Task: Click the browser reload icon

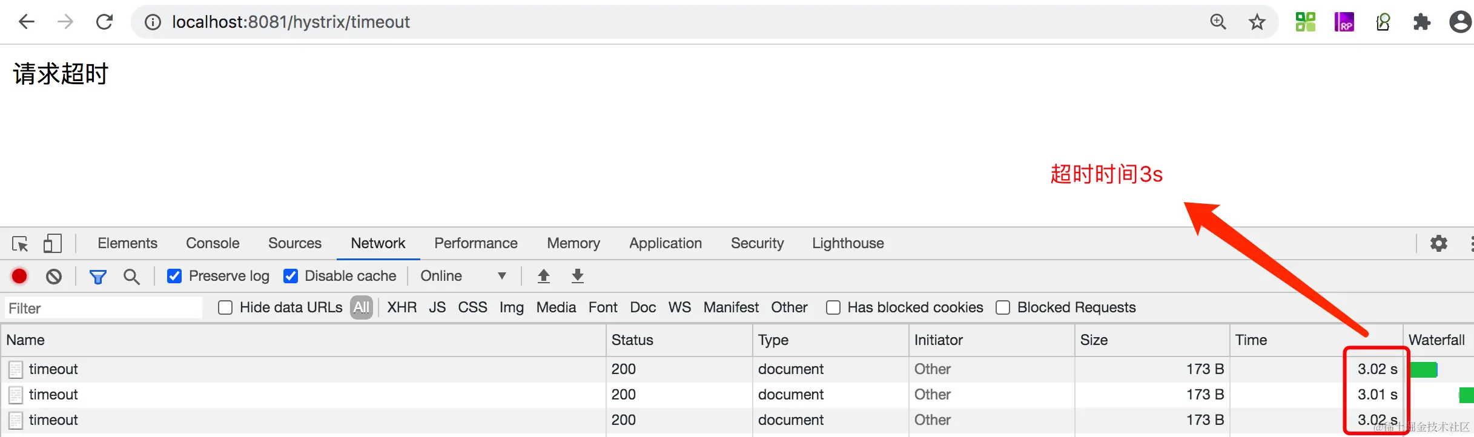Action: [x=104, y=22]
